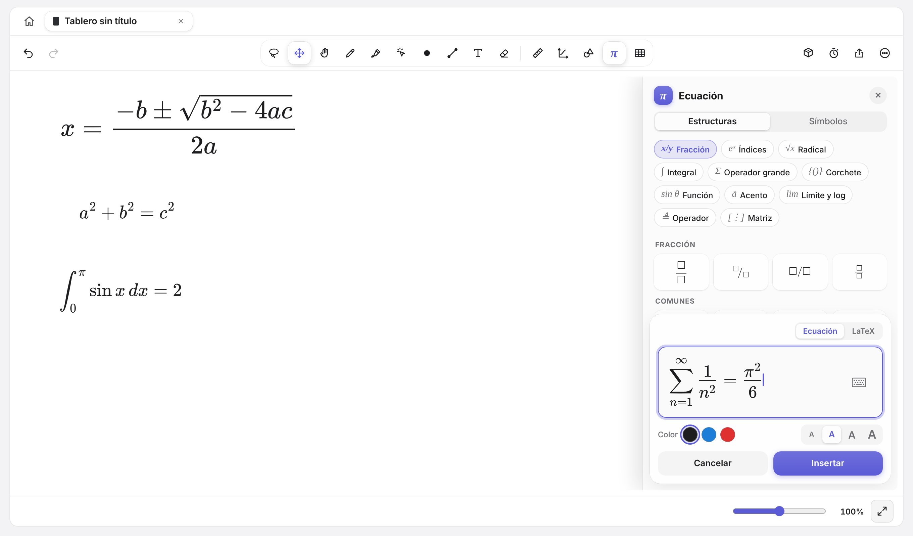Pick the red color swatch
The width and height of the screenshot is (913, 536).
(x=727, y=435)
